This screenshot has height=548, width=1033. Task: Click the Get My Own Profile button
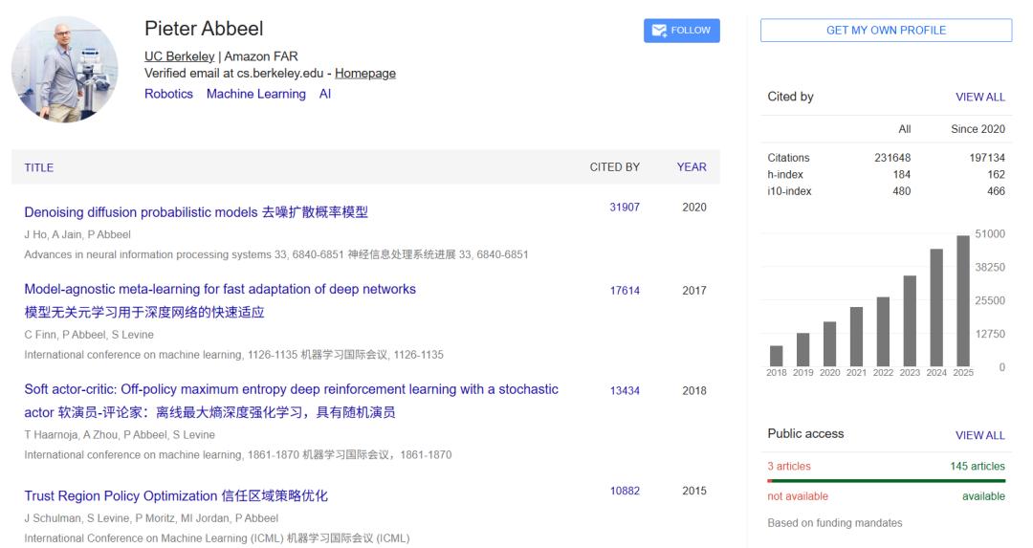[x=886, y=31]
